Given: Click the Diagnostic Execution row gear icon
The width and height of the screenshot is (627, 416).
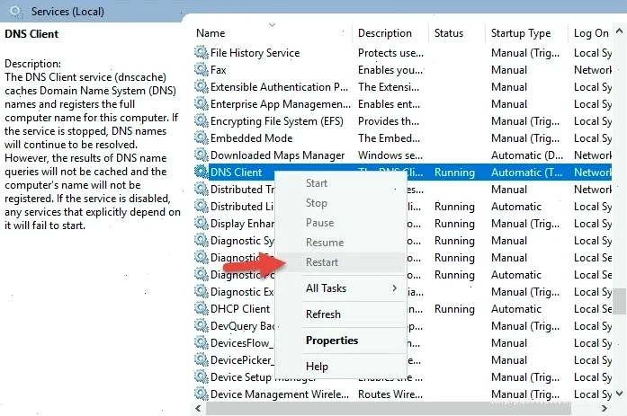Looking at the screenshot, I should click(x=202, y=292).
